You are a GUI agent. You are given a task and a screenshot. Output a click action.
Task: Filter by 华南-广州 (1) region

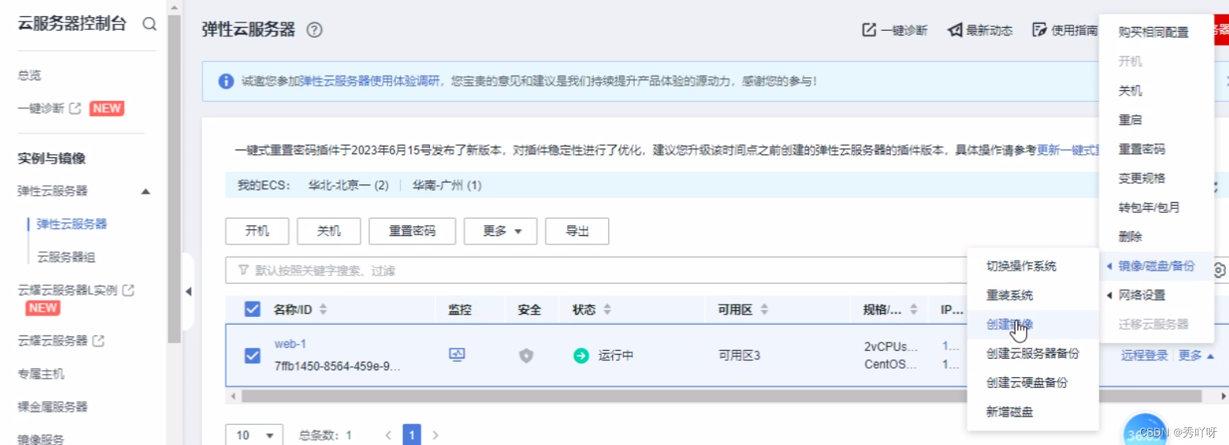tap(447, 185)
